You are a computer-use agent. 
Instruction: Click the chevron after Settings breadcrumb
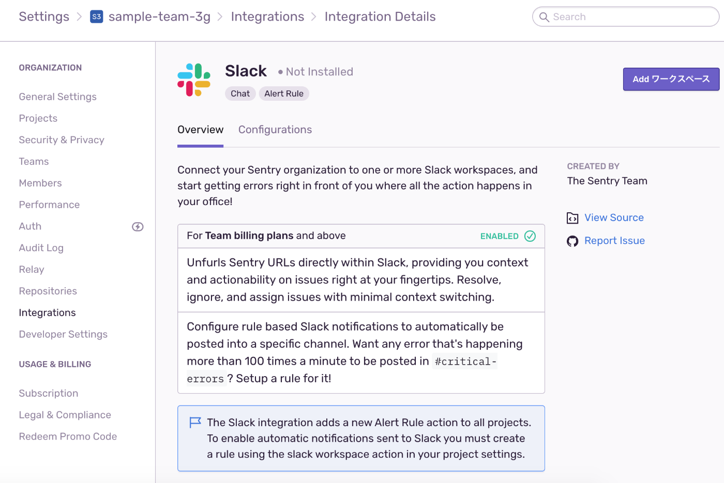click(79, 17)
